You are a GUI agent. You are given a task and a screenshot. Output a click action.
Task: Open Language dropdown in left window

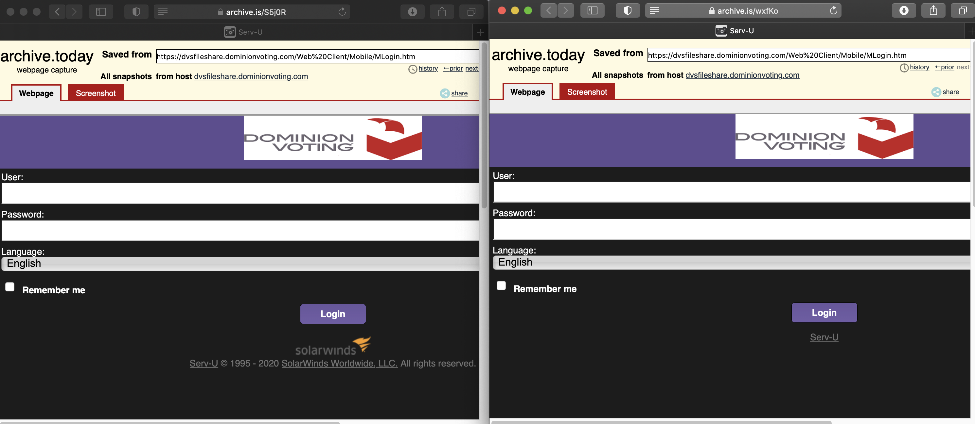point(240,264)
